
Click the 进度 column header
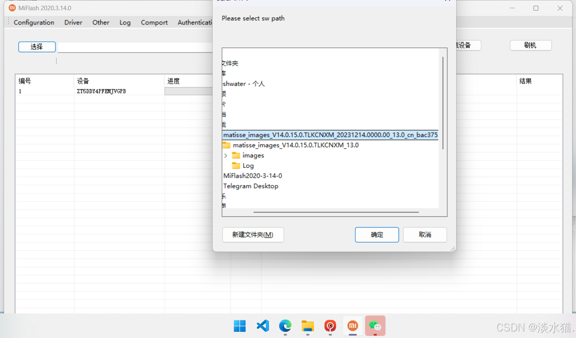(188, 81)
